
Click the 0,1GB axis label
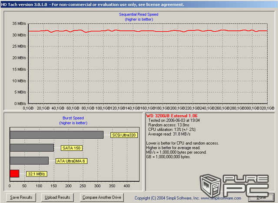pyautogui.click(x=28, y=108)
